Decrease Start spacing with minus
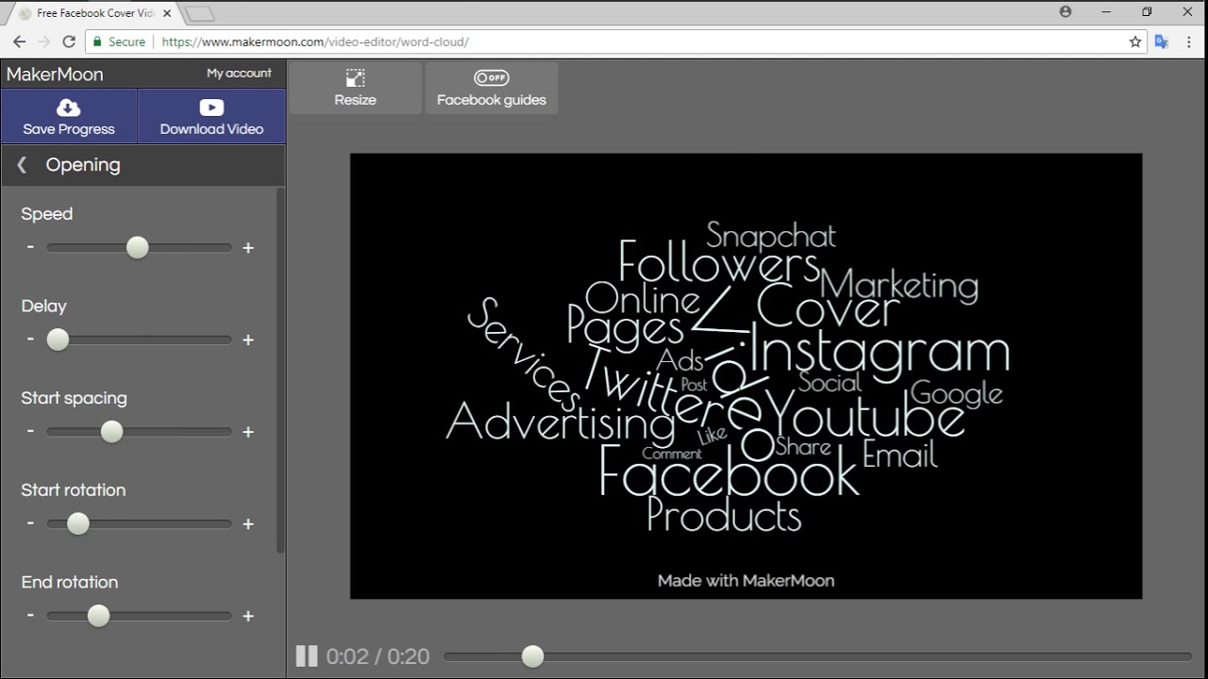1208x679 pixels. [30, 431]
